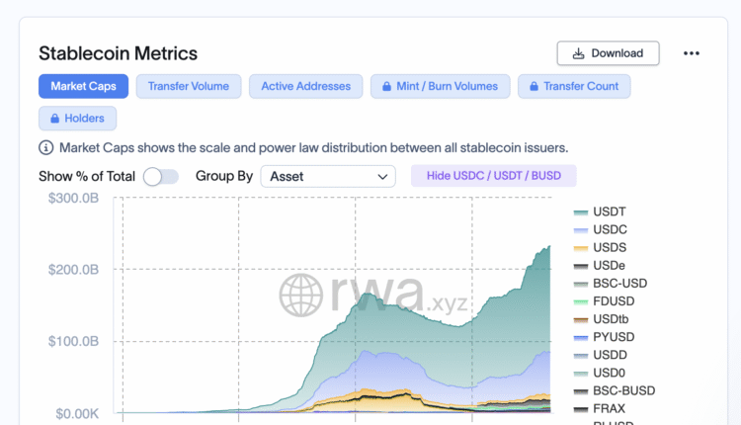Viewport: 741px width, 425px height.
Task: Toggle the Show % of Total switch
Action: [161, 177]
